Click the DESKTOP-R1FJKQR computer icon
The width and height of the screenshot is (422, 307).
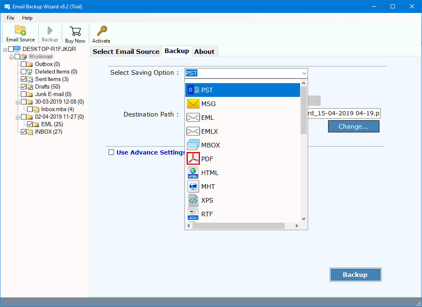[17, 49]
